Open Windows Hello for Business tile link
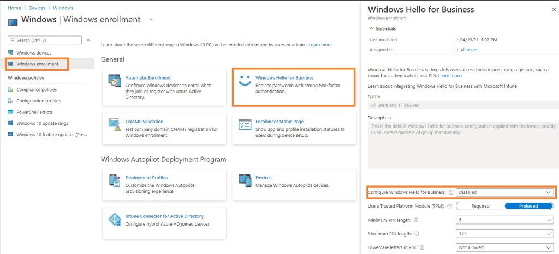Viewport: 559px width, 254px height. [284, 77]
